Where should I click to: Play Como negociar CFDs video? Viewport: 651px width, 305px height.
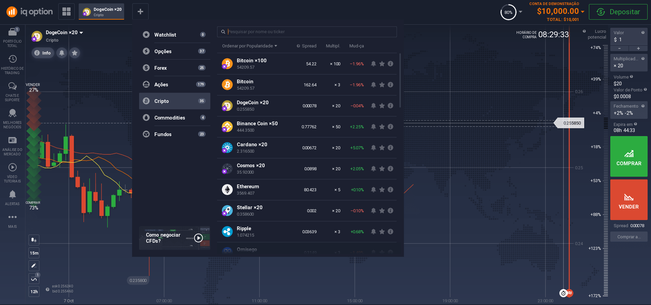[198, 238]
